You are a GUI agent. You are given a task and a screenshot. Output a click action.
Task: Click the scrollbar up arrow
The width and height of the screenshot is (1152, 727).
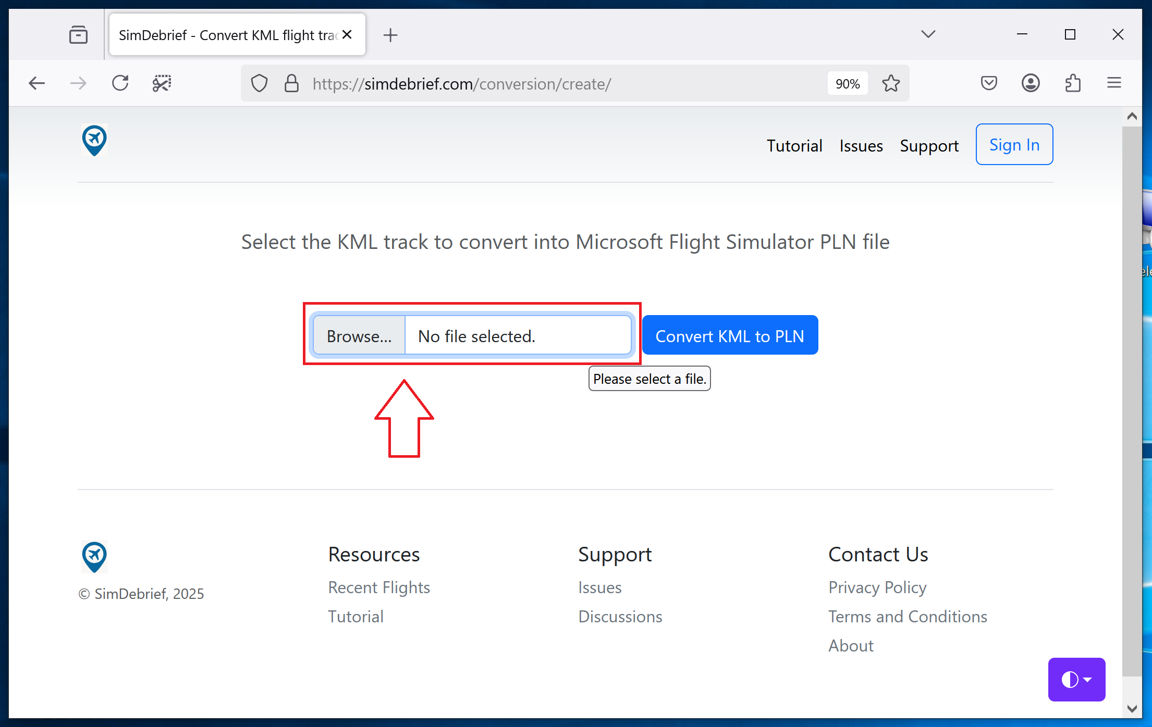[1132, 116]
